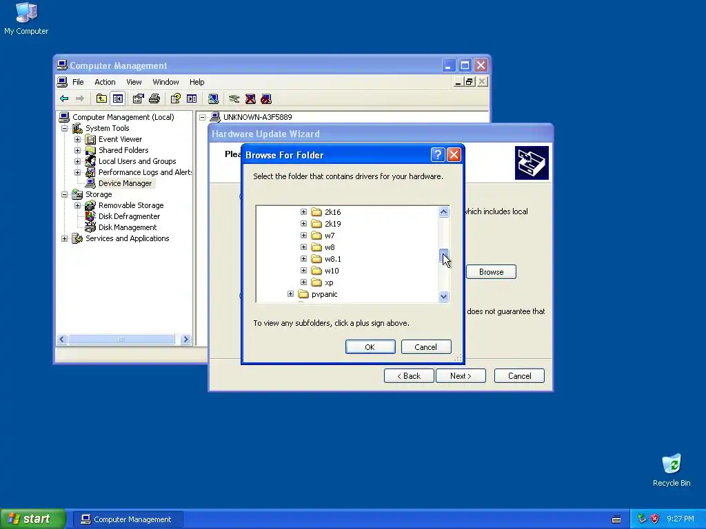Click the console tree horizontal scrollbar thumb
The image size is (706, 529).
point(121,339)
